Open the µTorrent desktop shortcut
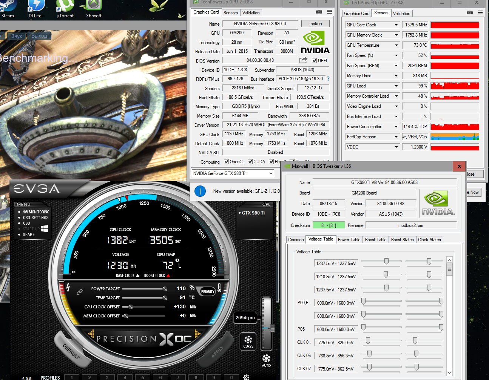The image size is (489, 380). pyautogui.click(x=65, y=8)
